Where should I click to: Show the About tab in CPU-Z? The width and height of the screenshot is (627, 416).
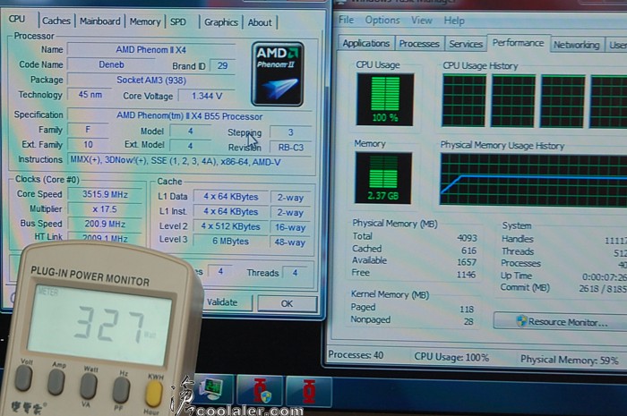260,21
